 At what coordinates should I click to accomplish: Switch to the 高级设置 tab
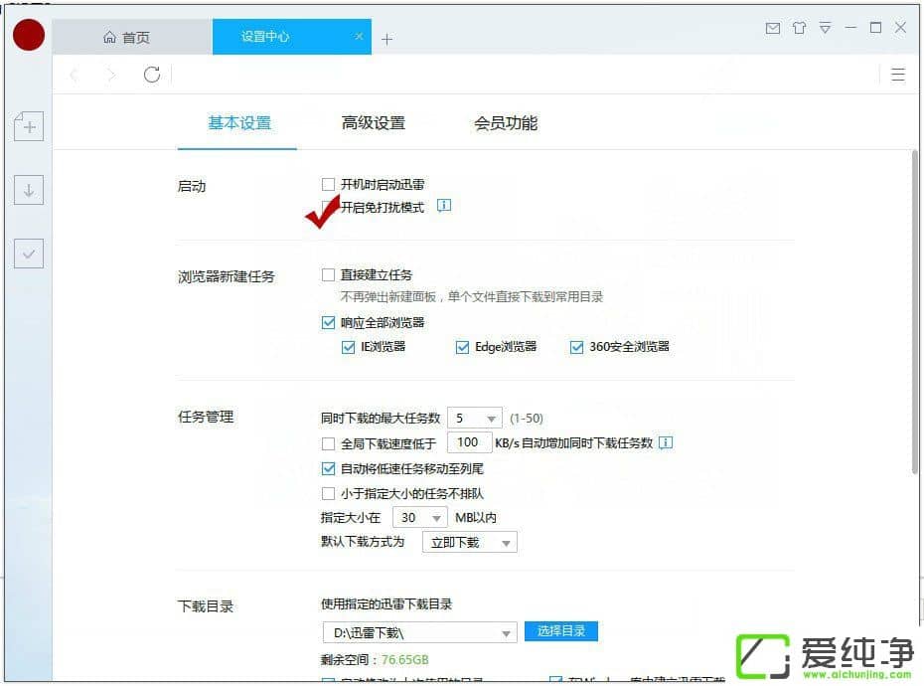click(373, 123)
